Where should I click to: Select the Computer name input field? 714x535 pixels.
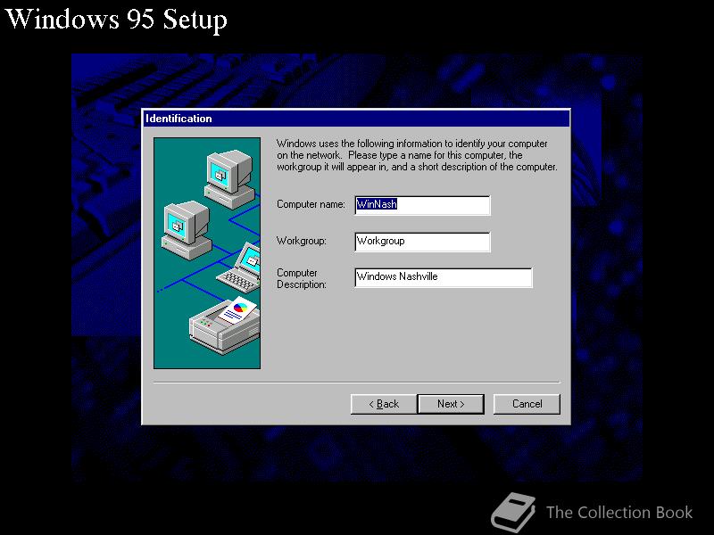click(x=422, y=205)
